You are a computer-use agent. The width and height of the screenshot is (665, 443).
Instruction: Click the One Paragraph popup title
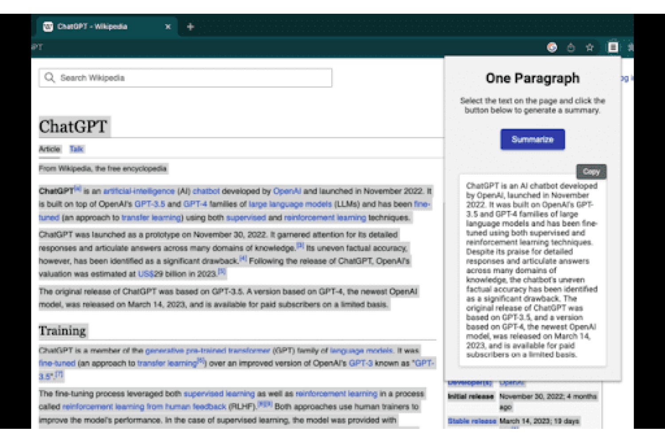[532, 78]
